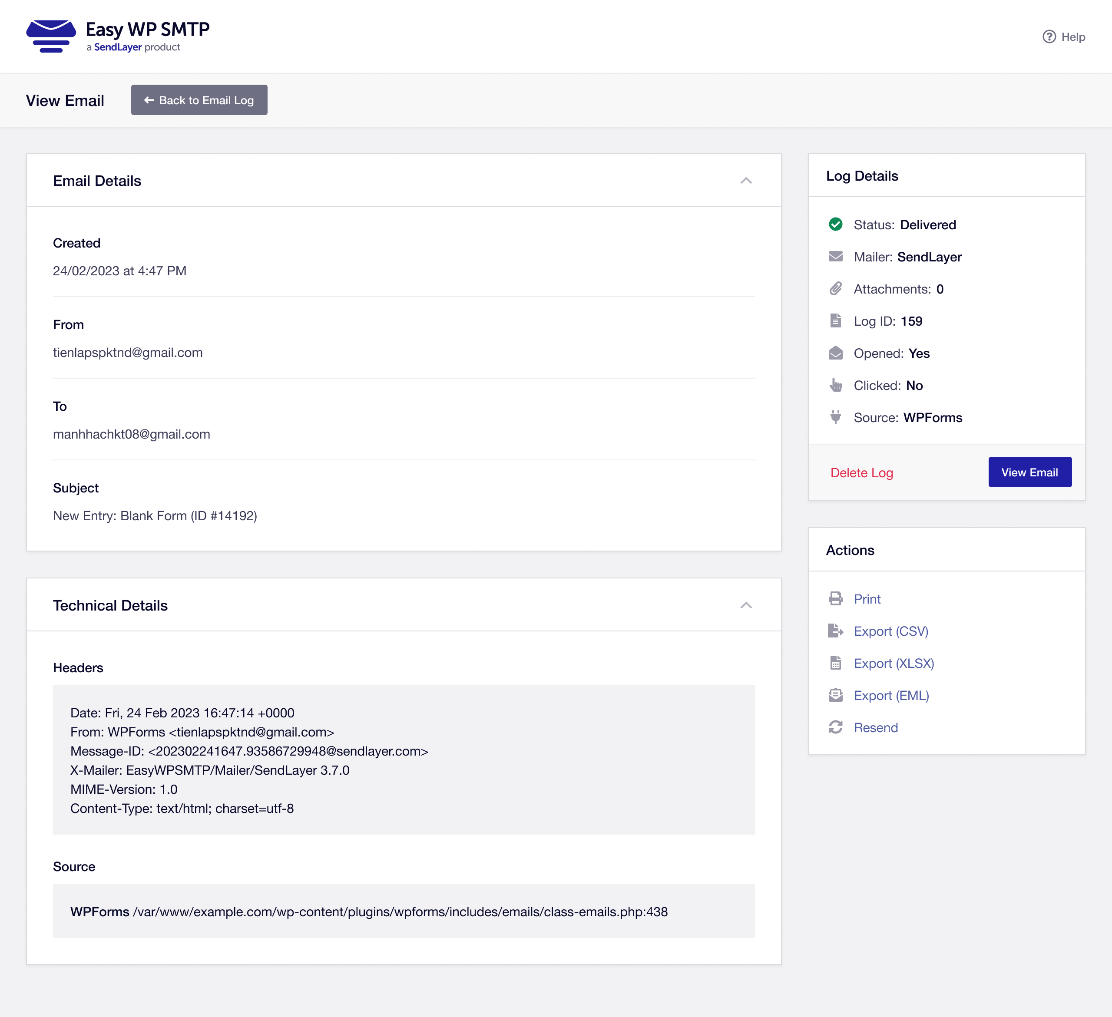The width and height of the screenshot is (1112, 1017).
Task: Click the green Delivered status checkmark
Action: [x=835, y=225]
